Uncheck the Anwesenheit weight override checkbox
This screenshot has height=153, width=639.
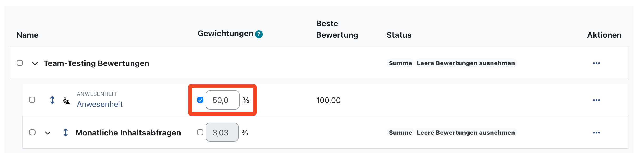(200, 100)
